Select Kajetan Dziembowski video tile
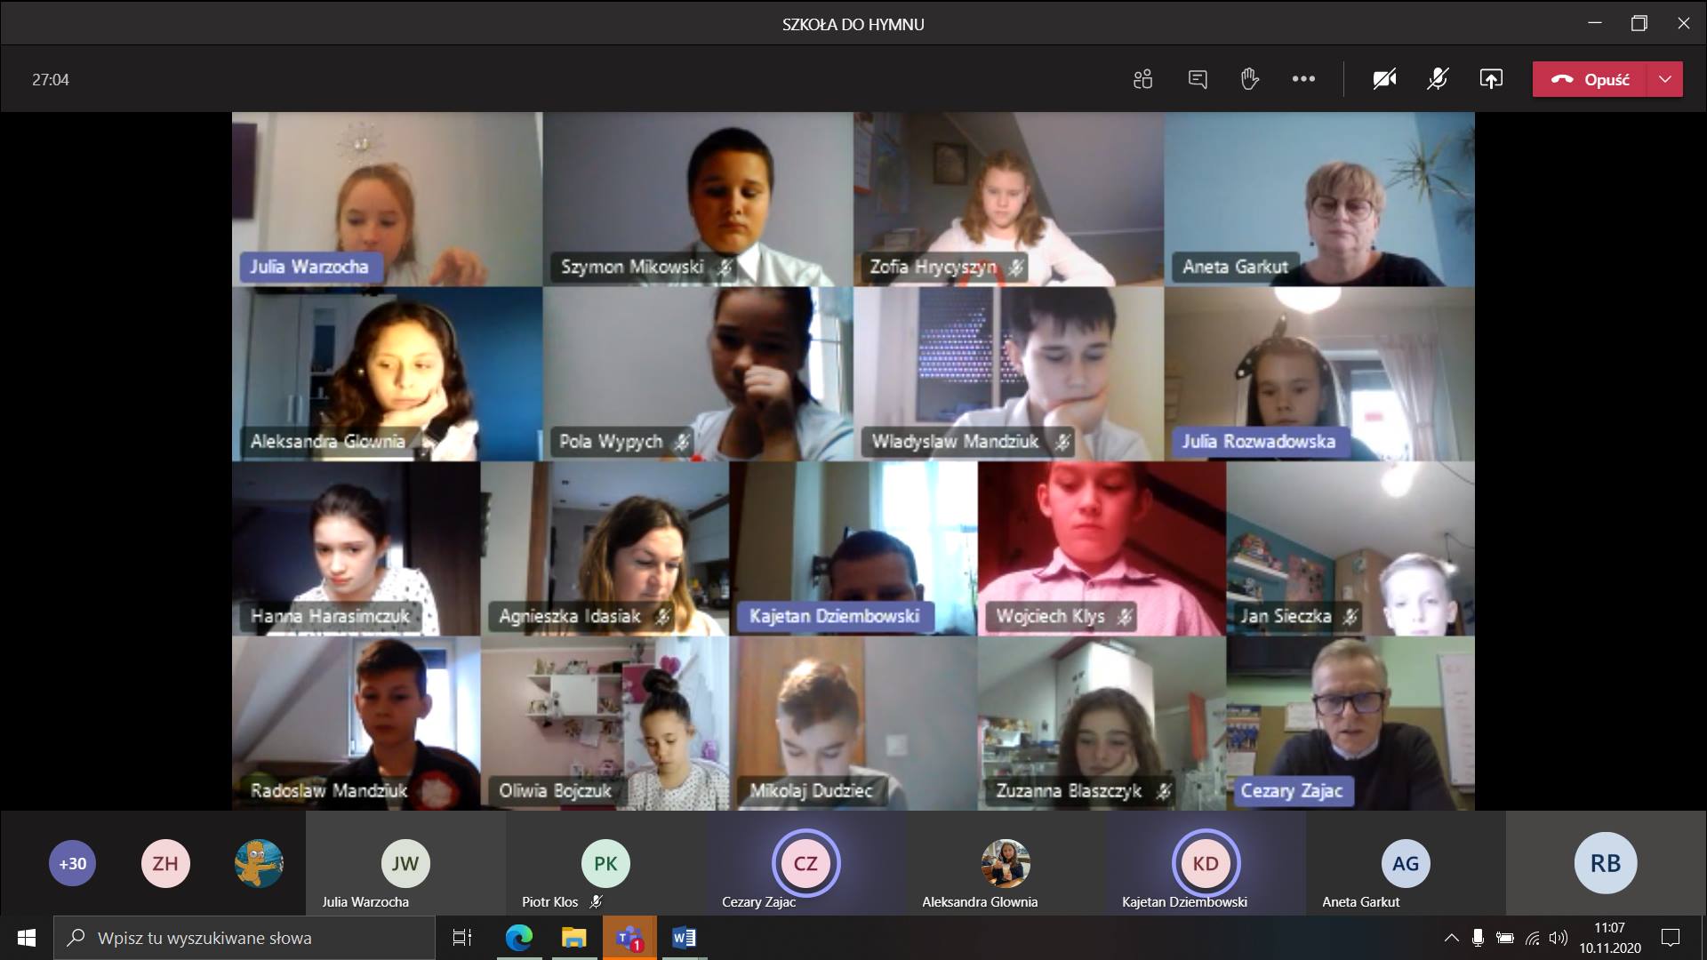 click(x=853, y=548)
